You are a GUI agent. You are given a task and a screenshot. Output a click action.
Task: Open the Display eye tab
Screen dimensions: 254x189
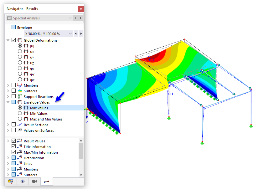(23, 181)
